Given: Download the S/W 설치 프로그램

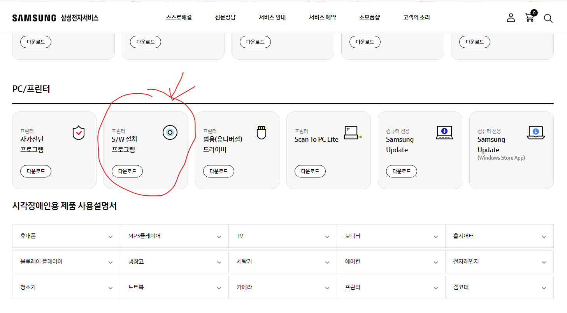Looking at the screenshot, I should [x=127, y=171].
